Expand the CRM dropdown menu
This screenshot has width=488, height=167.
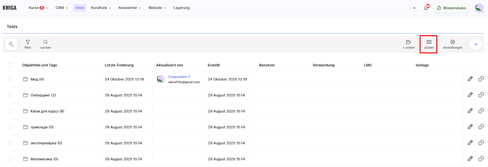pos(61,8)
